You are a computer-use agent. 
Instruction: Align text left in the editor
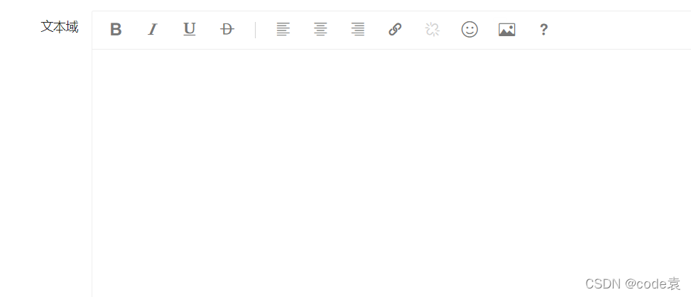283,30
